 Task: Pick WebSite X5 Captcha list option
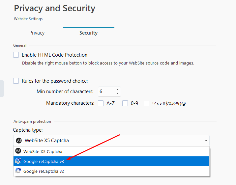point(43,151)
